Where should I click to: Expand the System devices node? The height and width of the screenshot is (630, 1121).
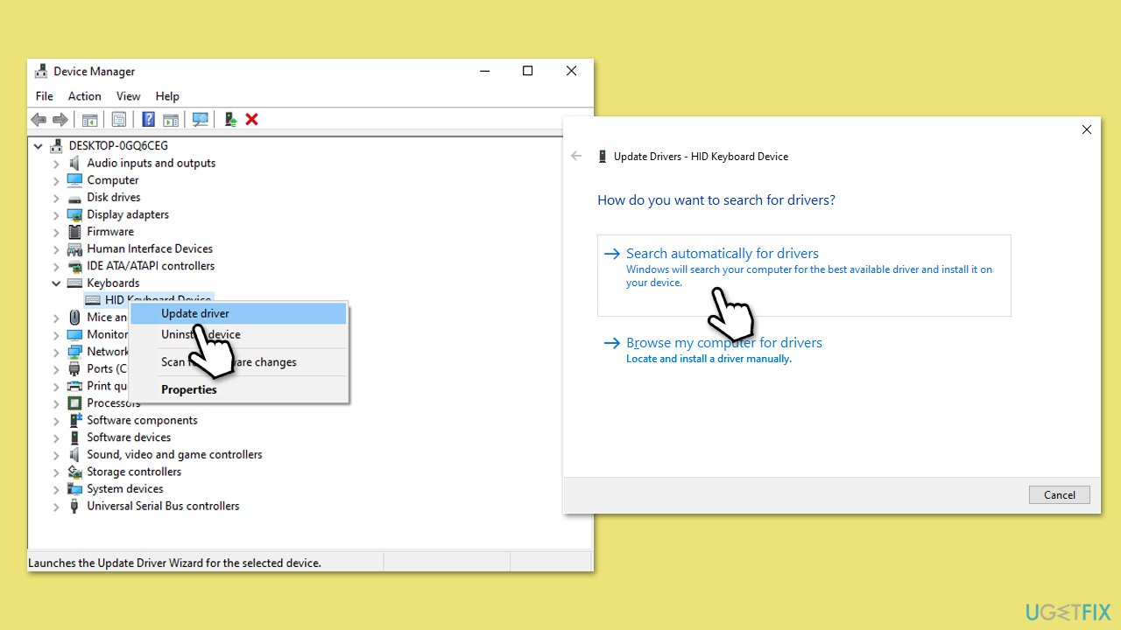point(56,489)
